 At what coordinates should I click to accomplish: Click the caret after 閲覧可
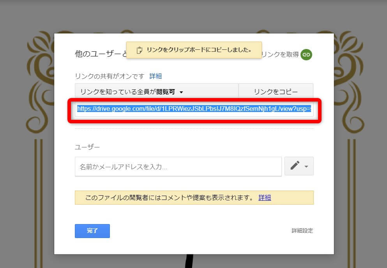click(x=181, y=92)
